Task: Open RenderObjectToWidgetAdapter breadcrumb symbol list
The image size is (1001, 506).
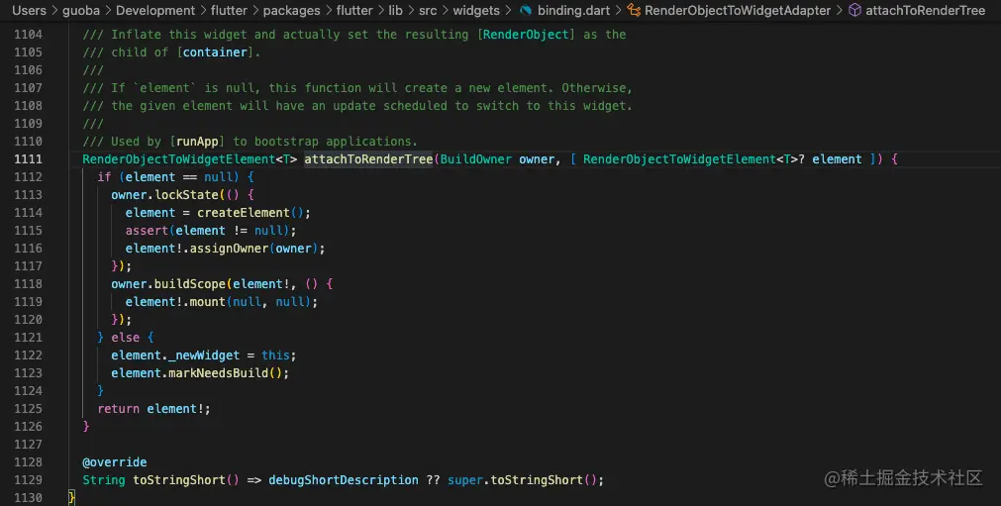Action: 738,10
